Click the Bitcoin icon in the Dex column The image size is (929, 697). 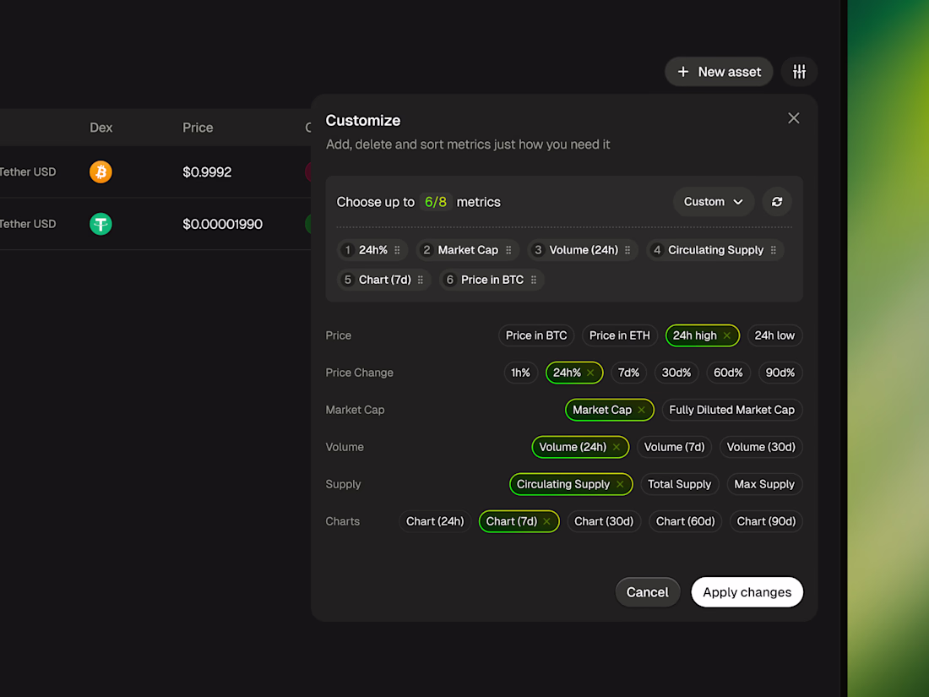[x=101, y=172]
